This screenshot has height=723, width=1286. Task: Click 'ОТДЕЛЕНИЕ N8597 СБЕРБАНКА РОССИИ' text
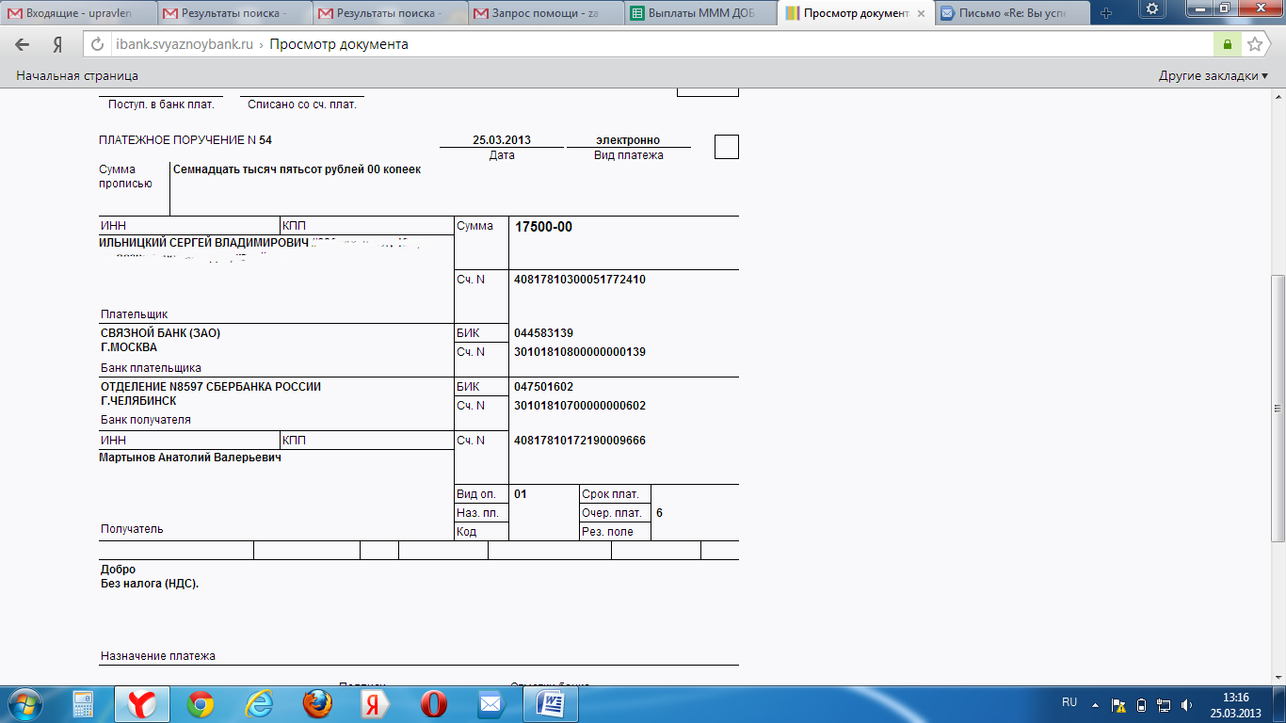211,387
